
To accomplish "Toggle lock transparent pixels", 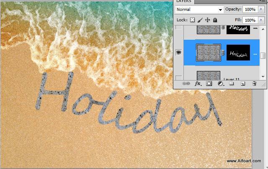I will 193,20.
